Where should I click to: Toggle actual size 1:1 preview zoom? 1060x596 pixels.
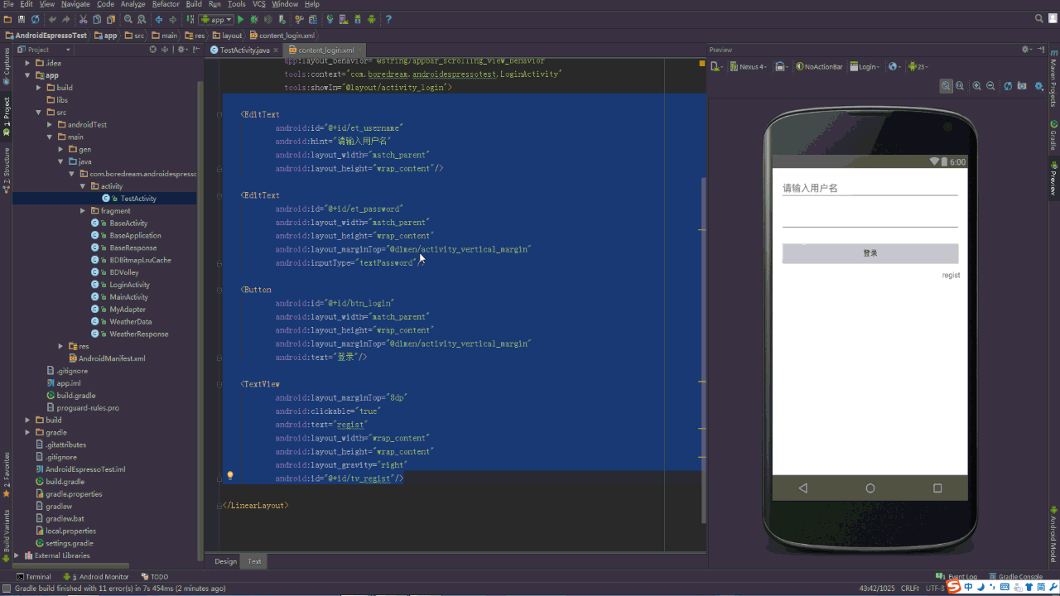[x=960, y=86]
